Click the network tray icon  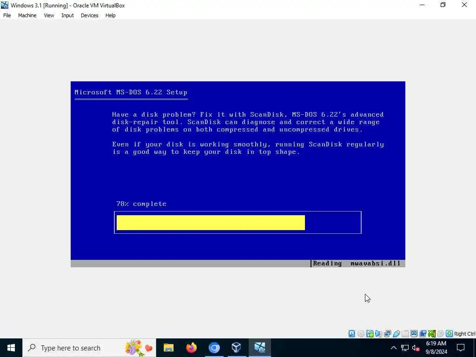click(405, 348)
